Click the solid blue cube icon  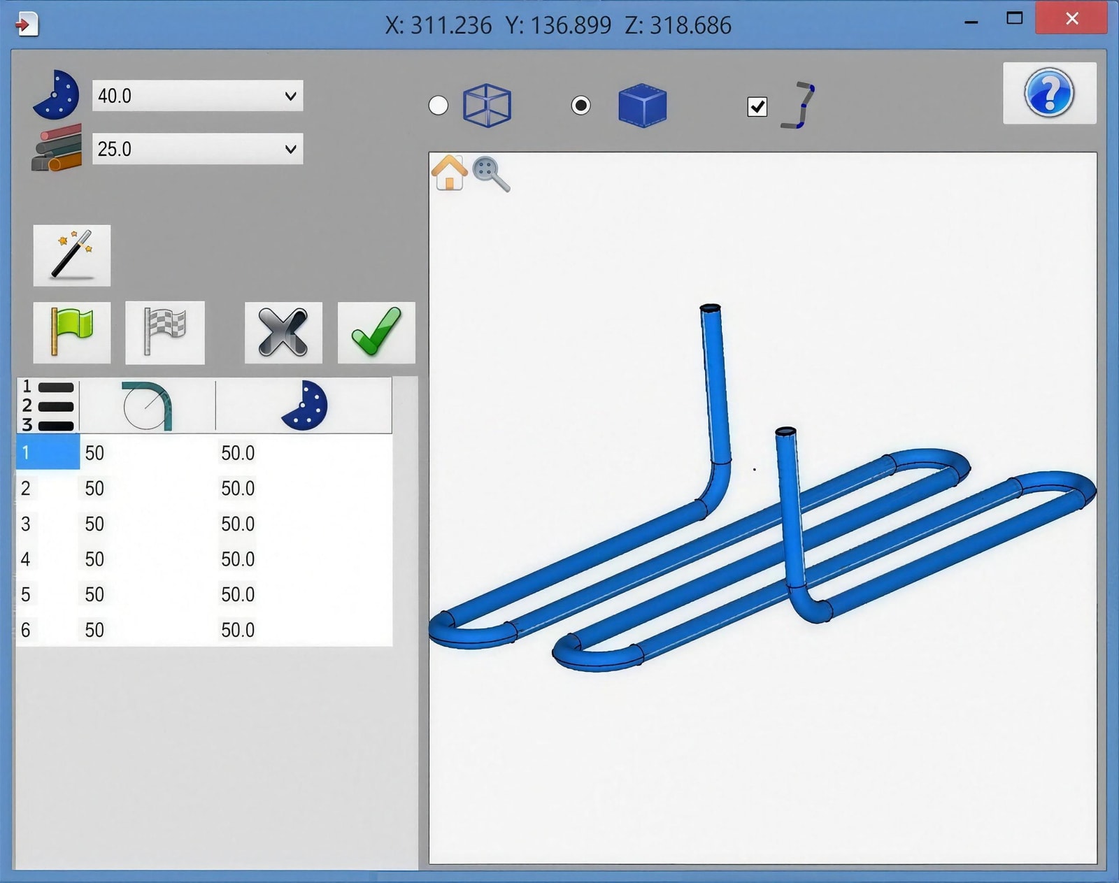point(642,106)
